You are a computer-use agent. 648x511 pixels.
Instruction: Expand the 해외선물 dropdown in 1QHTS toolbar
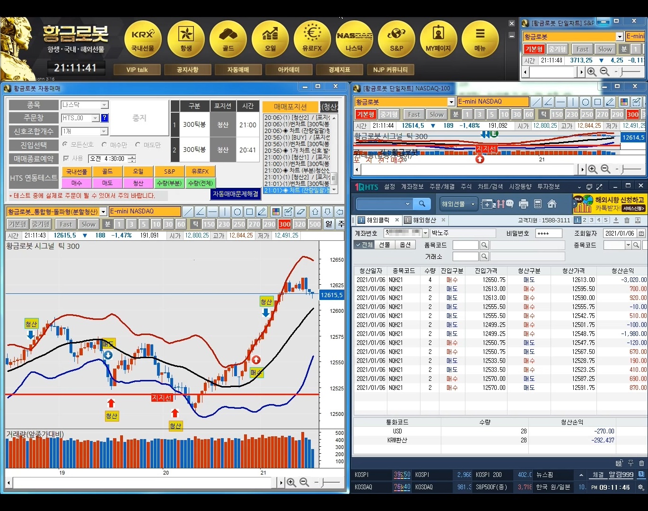[x=473, y=204]
